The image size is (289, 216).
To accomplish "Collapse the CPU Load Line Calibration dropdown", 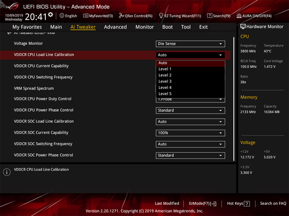I will [x=190, y=55].
